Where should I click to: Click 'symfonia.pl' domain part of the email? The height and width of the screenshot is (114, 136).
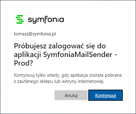(44, 34)
